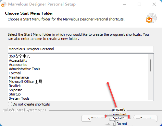The width and height of the screenshot is (162, 126).
Task: Pick the Realtek folder
Action: click(15, 86)
